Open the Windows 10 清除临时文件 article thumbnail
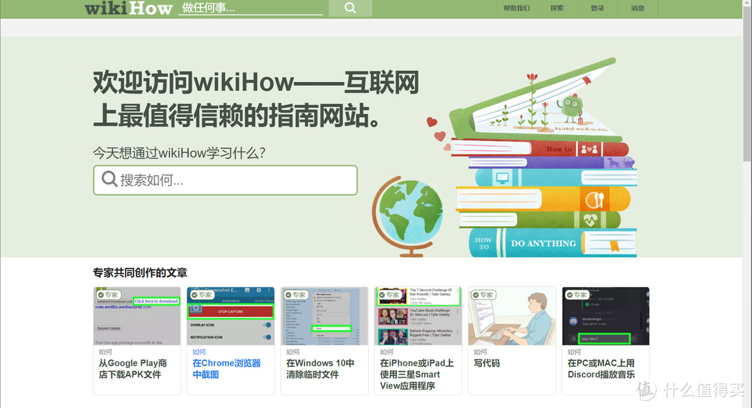This screenshot has height=408, width=752. pos(324,316)
